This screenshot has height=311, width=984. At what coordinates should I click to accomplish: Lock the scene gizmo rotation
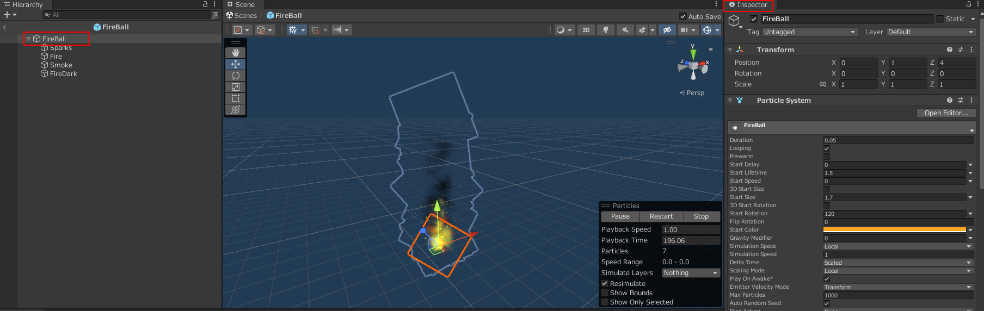pyautogui.click(x=710, y=49)
